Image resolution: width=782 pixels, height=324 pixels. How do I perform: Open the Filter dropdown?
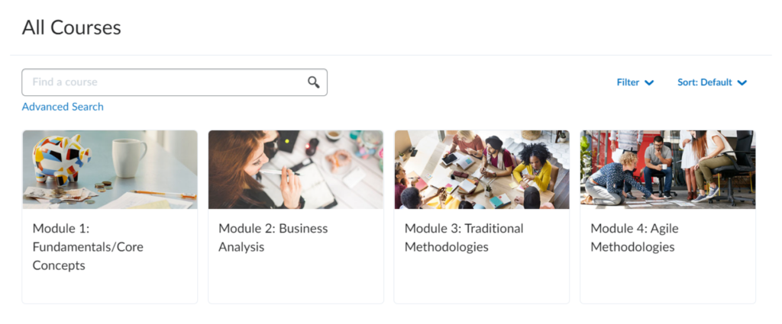click(x=635, y=82)
